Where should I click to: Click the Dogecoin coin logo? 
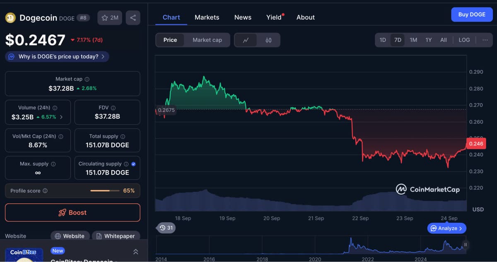pyautogui.click(x=10, y=18)
